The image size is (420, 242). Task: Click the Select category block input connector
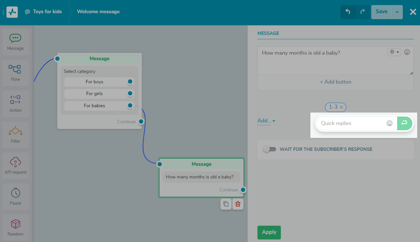point(57,59)
